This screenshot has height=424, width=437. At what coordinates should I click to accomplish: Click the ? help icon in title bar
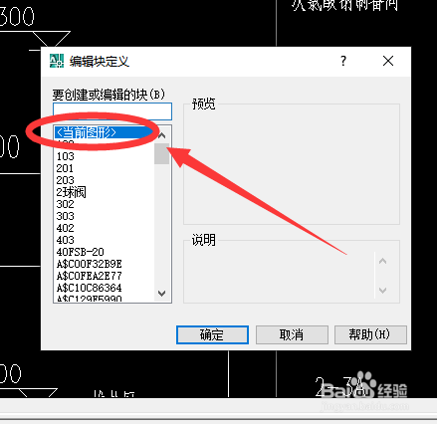[x=343, y=61]
